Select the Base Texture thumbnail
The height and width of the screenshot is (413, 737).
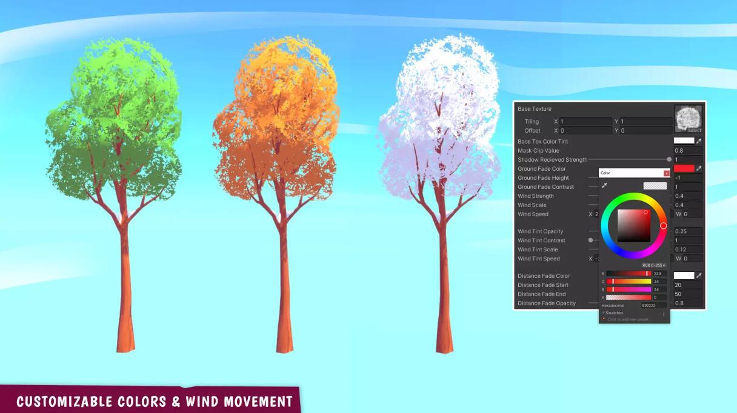click(x=688, y=119)
